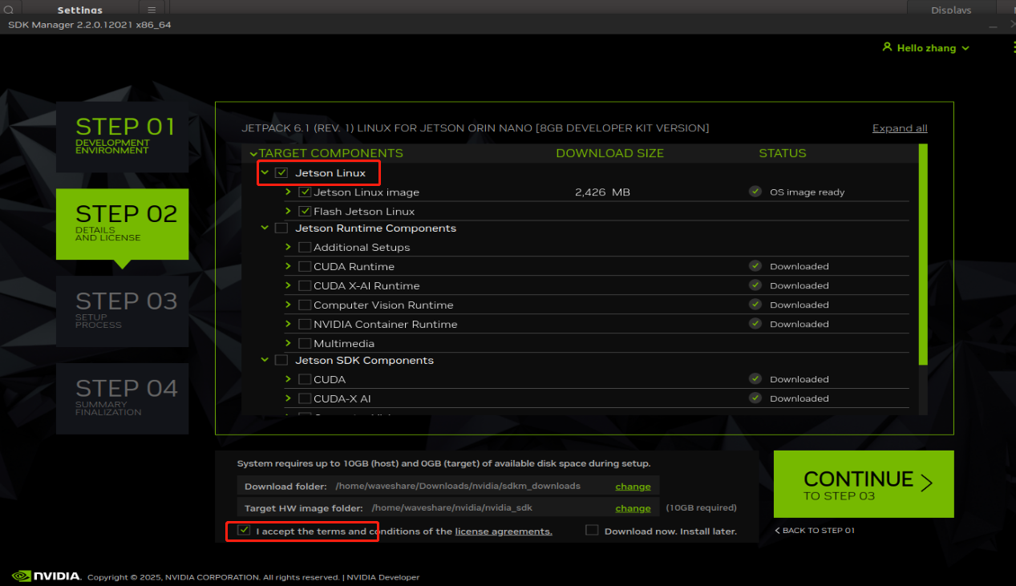Go to STEP 01 Development Environment
The image size is (1016, 586).
122,137
